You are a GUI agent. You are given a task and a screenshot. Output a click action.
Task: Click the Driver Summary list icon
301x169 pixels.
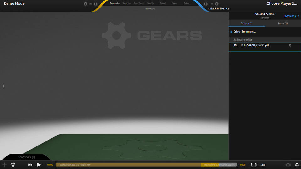point(231,32)
